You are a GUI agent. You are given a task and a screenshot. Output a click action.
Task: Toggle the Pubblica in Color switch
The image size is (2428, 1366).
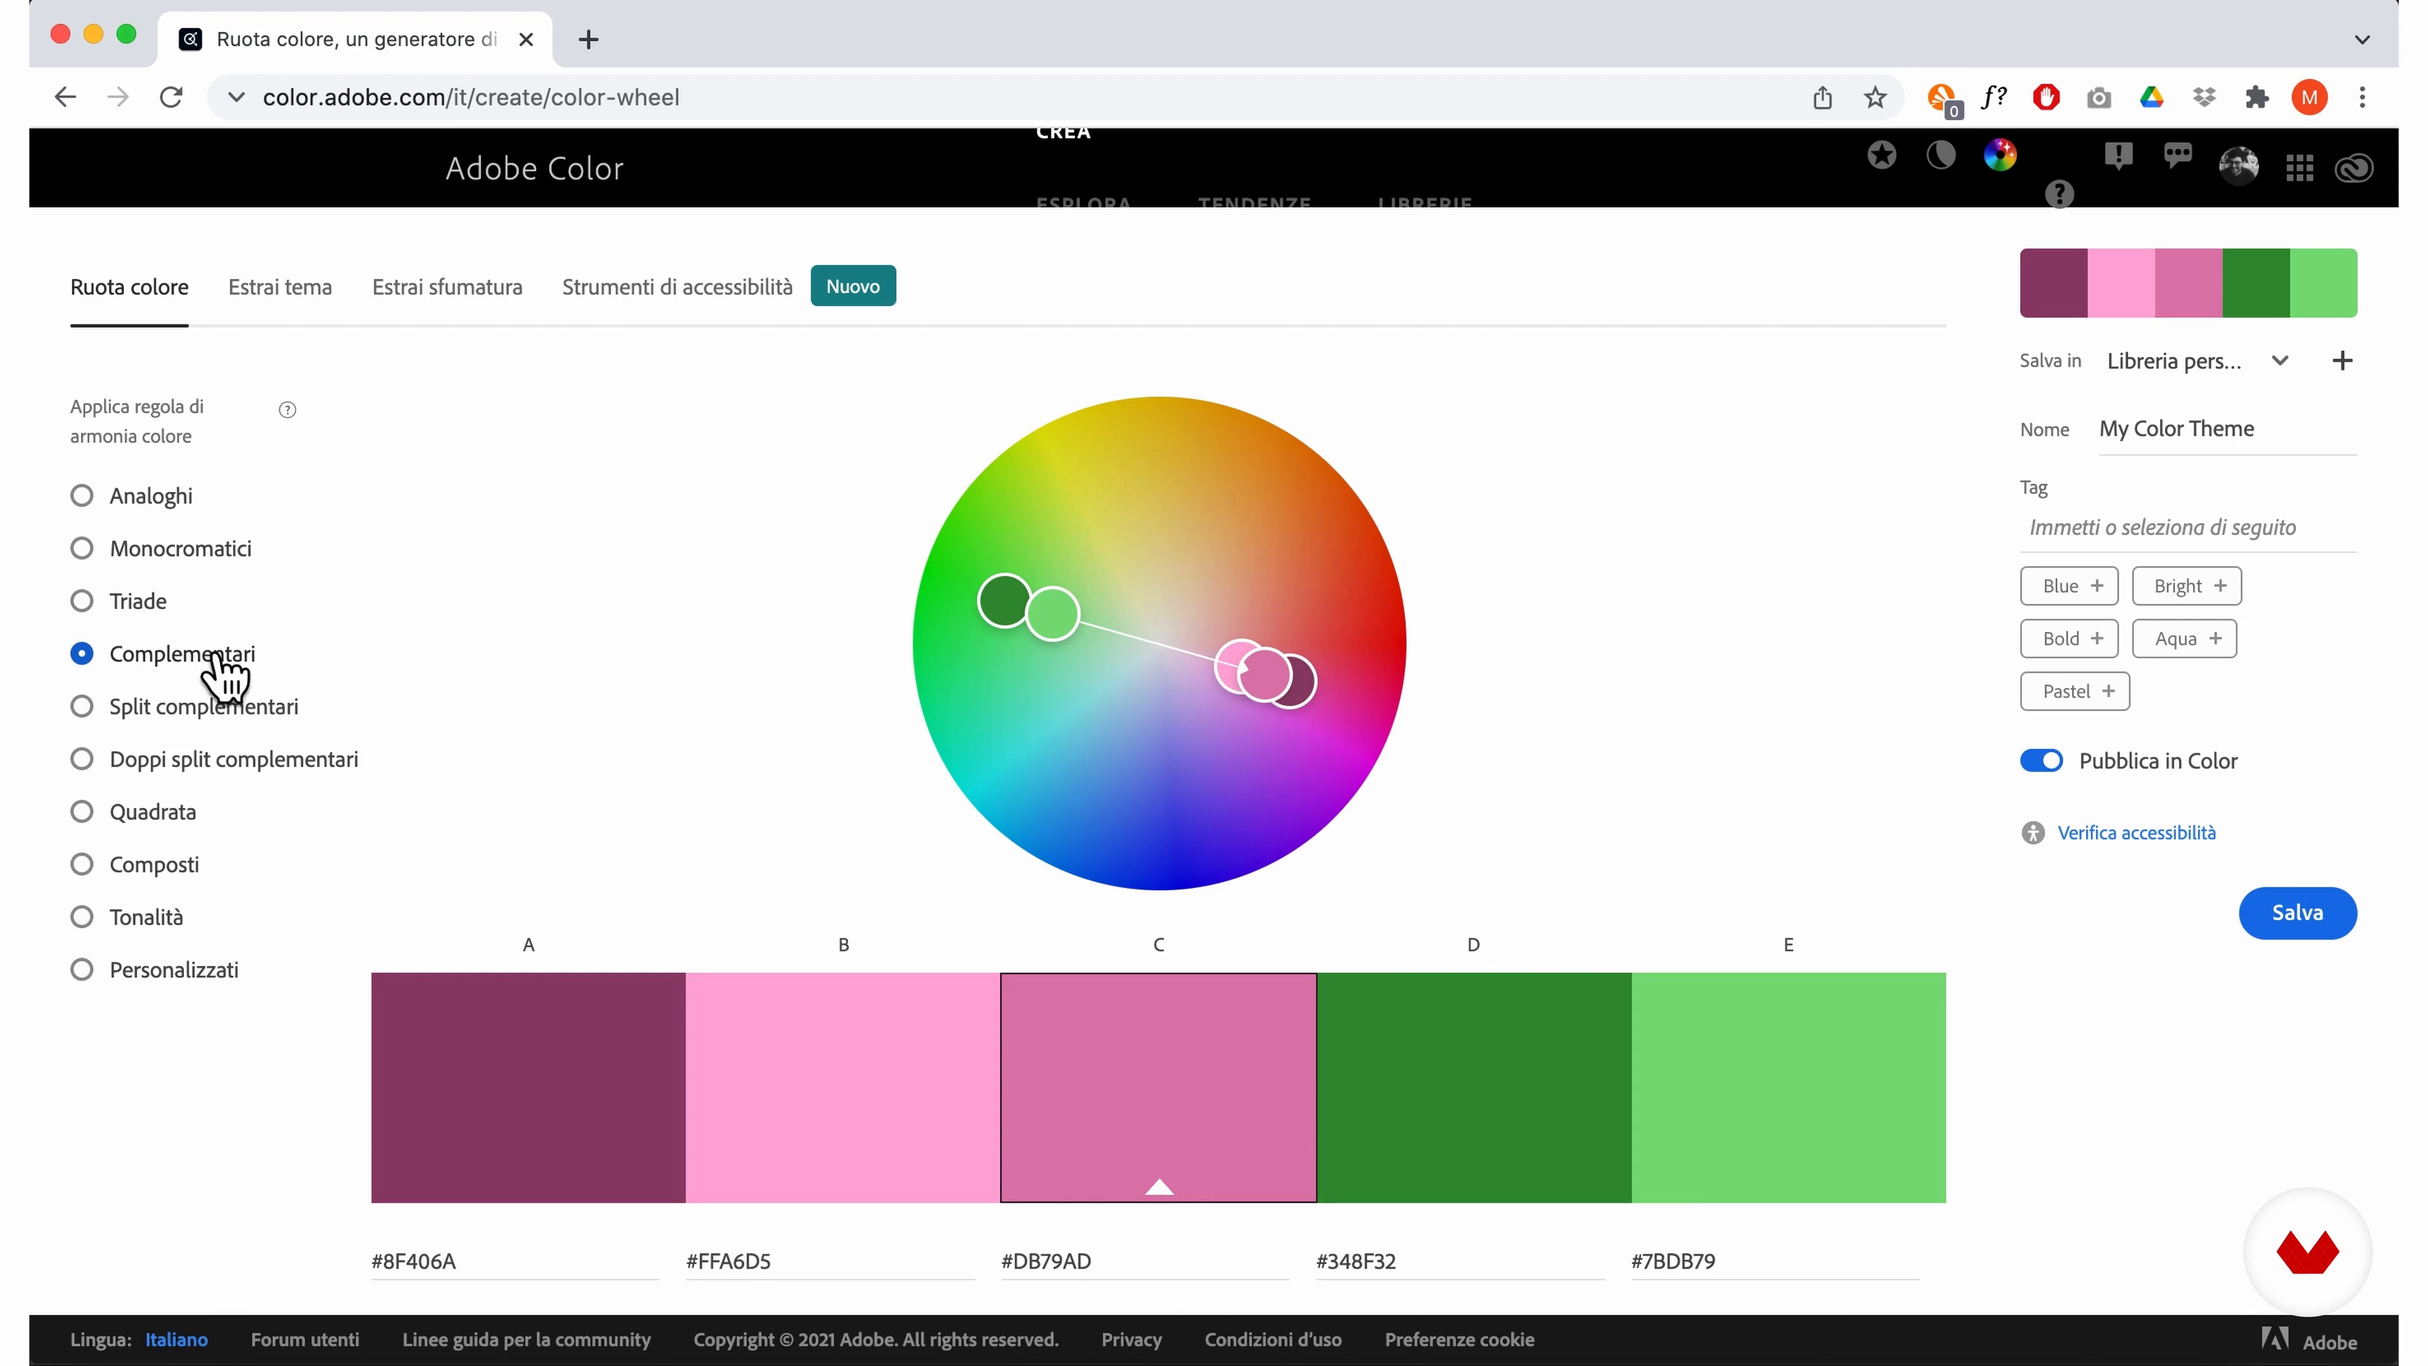tap(2042, 761)
